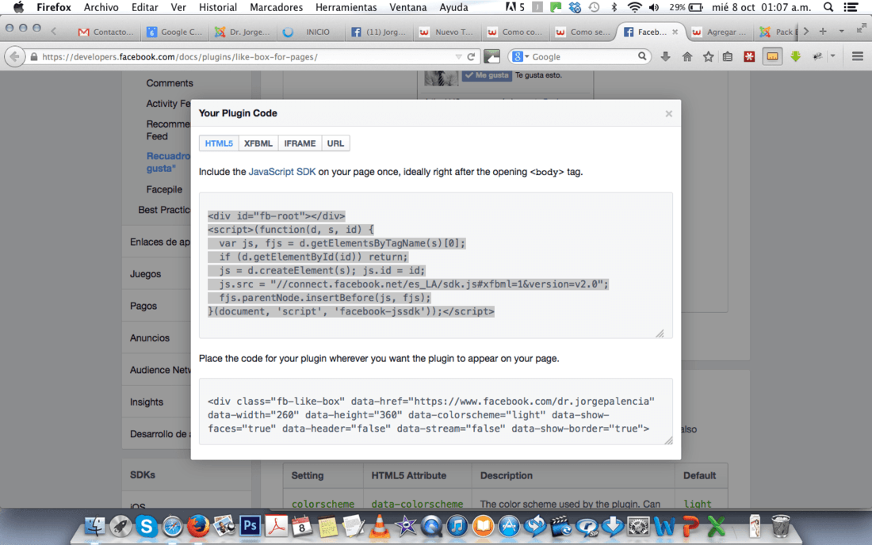Open Finder from the Dock

[x=94, y=525]
